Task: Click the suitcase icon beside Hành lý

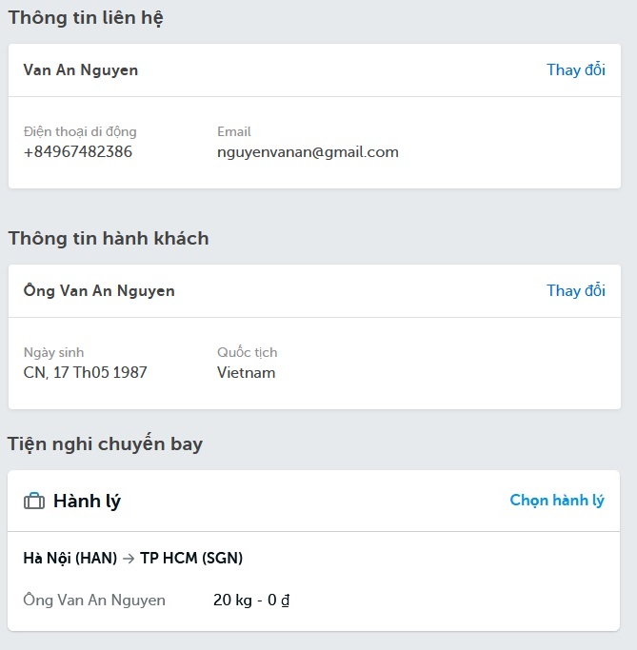Action: point(34,501)
